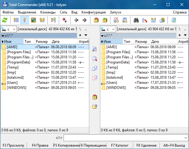Click the Notepad icon in toolbar
The width and height of the screenshot is (189, 149).
pos(173,20)
